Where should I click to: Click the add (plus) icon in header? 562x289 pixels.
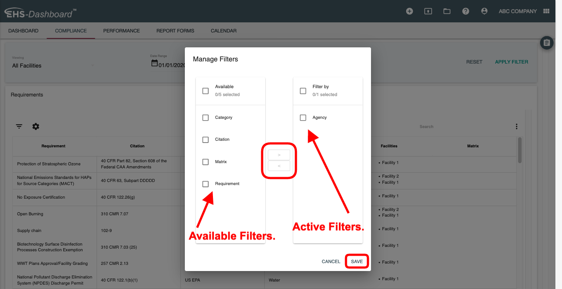pyautogui.click(x=409, y=11)
